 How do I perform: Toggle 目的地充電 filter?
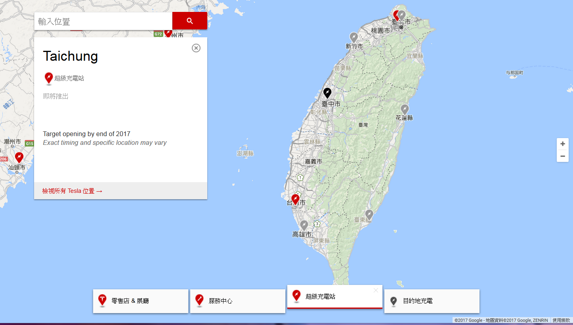432,301
